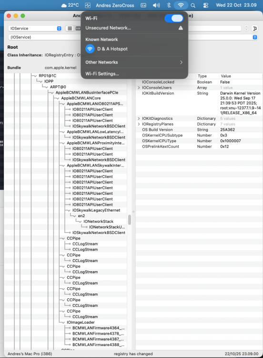The image size is (263, 358).
Task: Expand the IOKitDiagnostics dictionary row
Action: [139, 118]
